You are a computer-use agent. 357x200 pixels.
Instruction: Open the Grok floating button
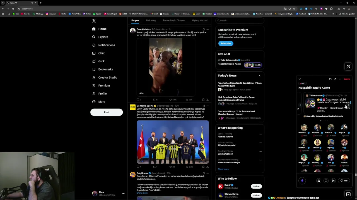click(x=348, y=66)
